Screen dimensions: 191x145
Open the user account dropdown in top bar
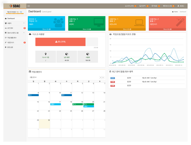pos(181,6)
